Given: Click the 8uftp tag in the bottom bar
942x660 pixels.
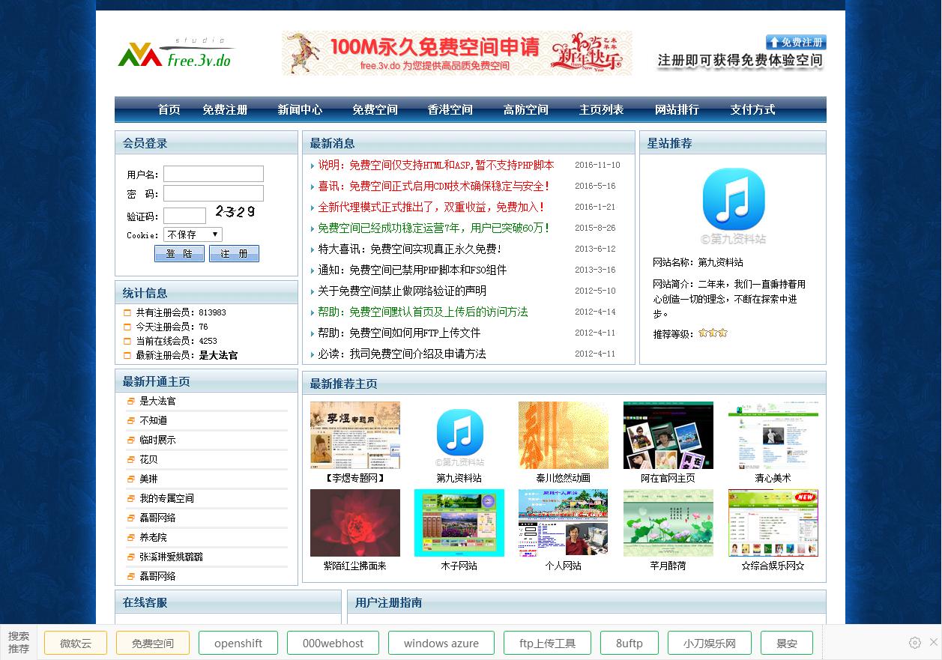Looking at the screenshot, I should pyautogui.click(x=629, y=643).
